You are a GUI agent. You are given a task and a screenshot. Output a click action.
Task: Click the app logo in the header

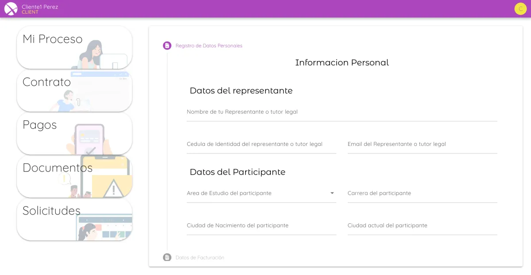11,9
